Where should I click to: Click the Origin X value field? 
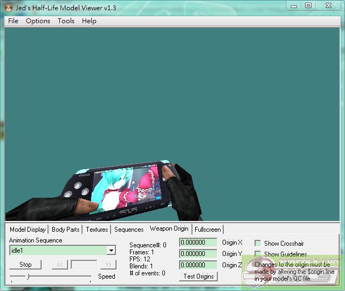(198, 243)
